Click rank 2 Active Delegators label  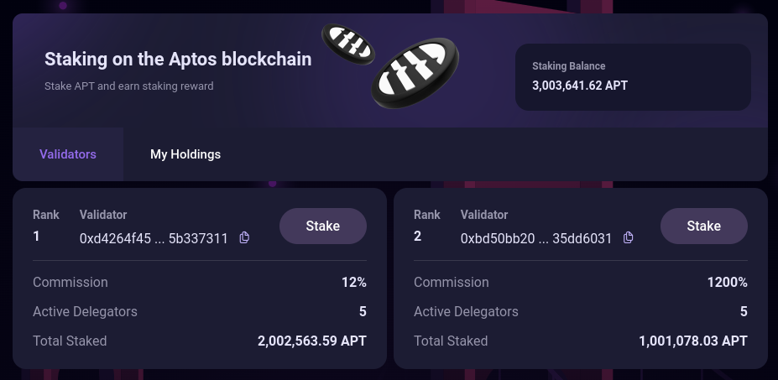tap(466, 312)
